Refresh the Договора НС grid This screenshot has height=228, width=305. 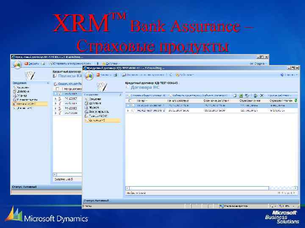(296, 100)
